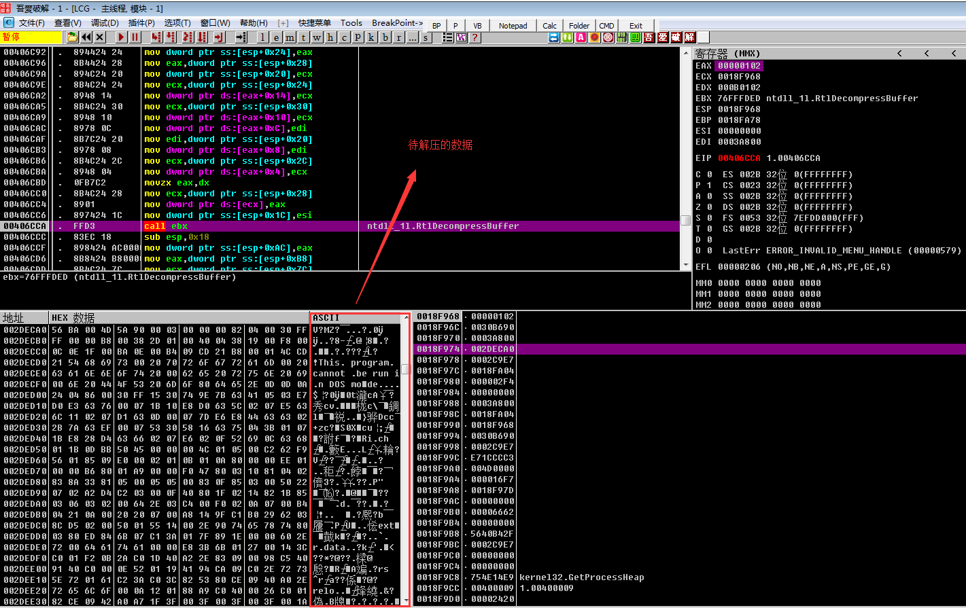Open the 窗口(W) menu

215,23
